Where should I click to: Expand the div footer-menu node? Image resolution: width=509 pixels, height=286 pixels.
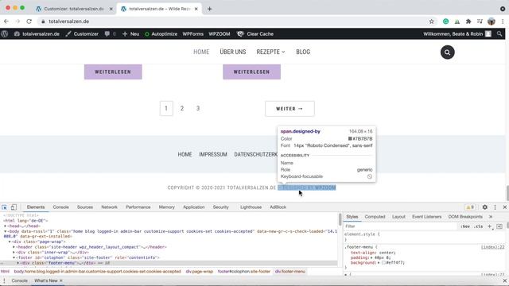click(x=18, y=263)
